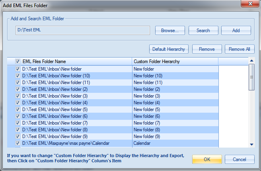
Task: Cancel the dialog
Action: 240,159
